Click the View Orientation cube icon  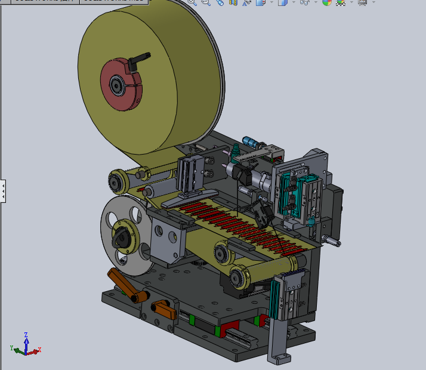click(x=261, y=2)
